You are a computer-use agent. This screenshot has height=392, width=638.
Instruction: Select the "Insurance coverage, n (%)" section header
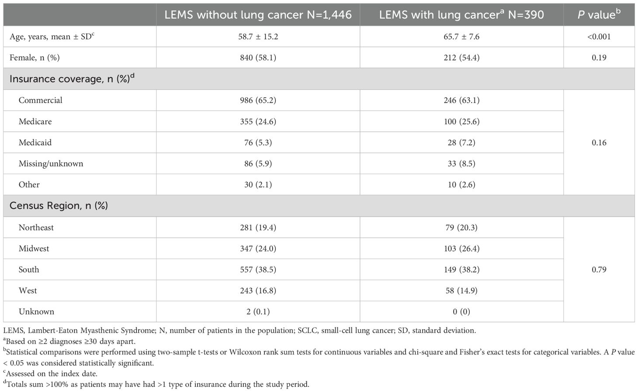click(x=72, y=79)
